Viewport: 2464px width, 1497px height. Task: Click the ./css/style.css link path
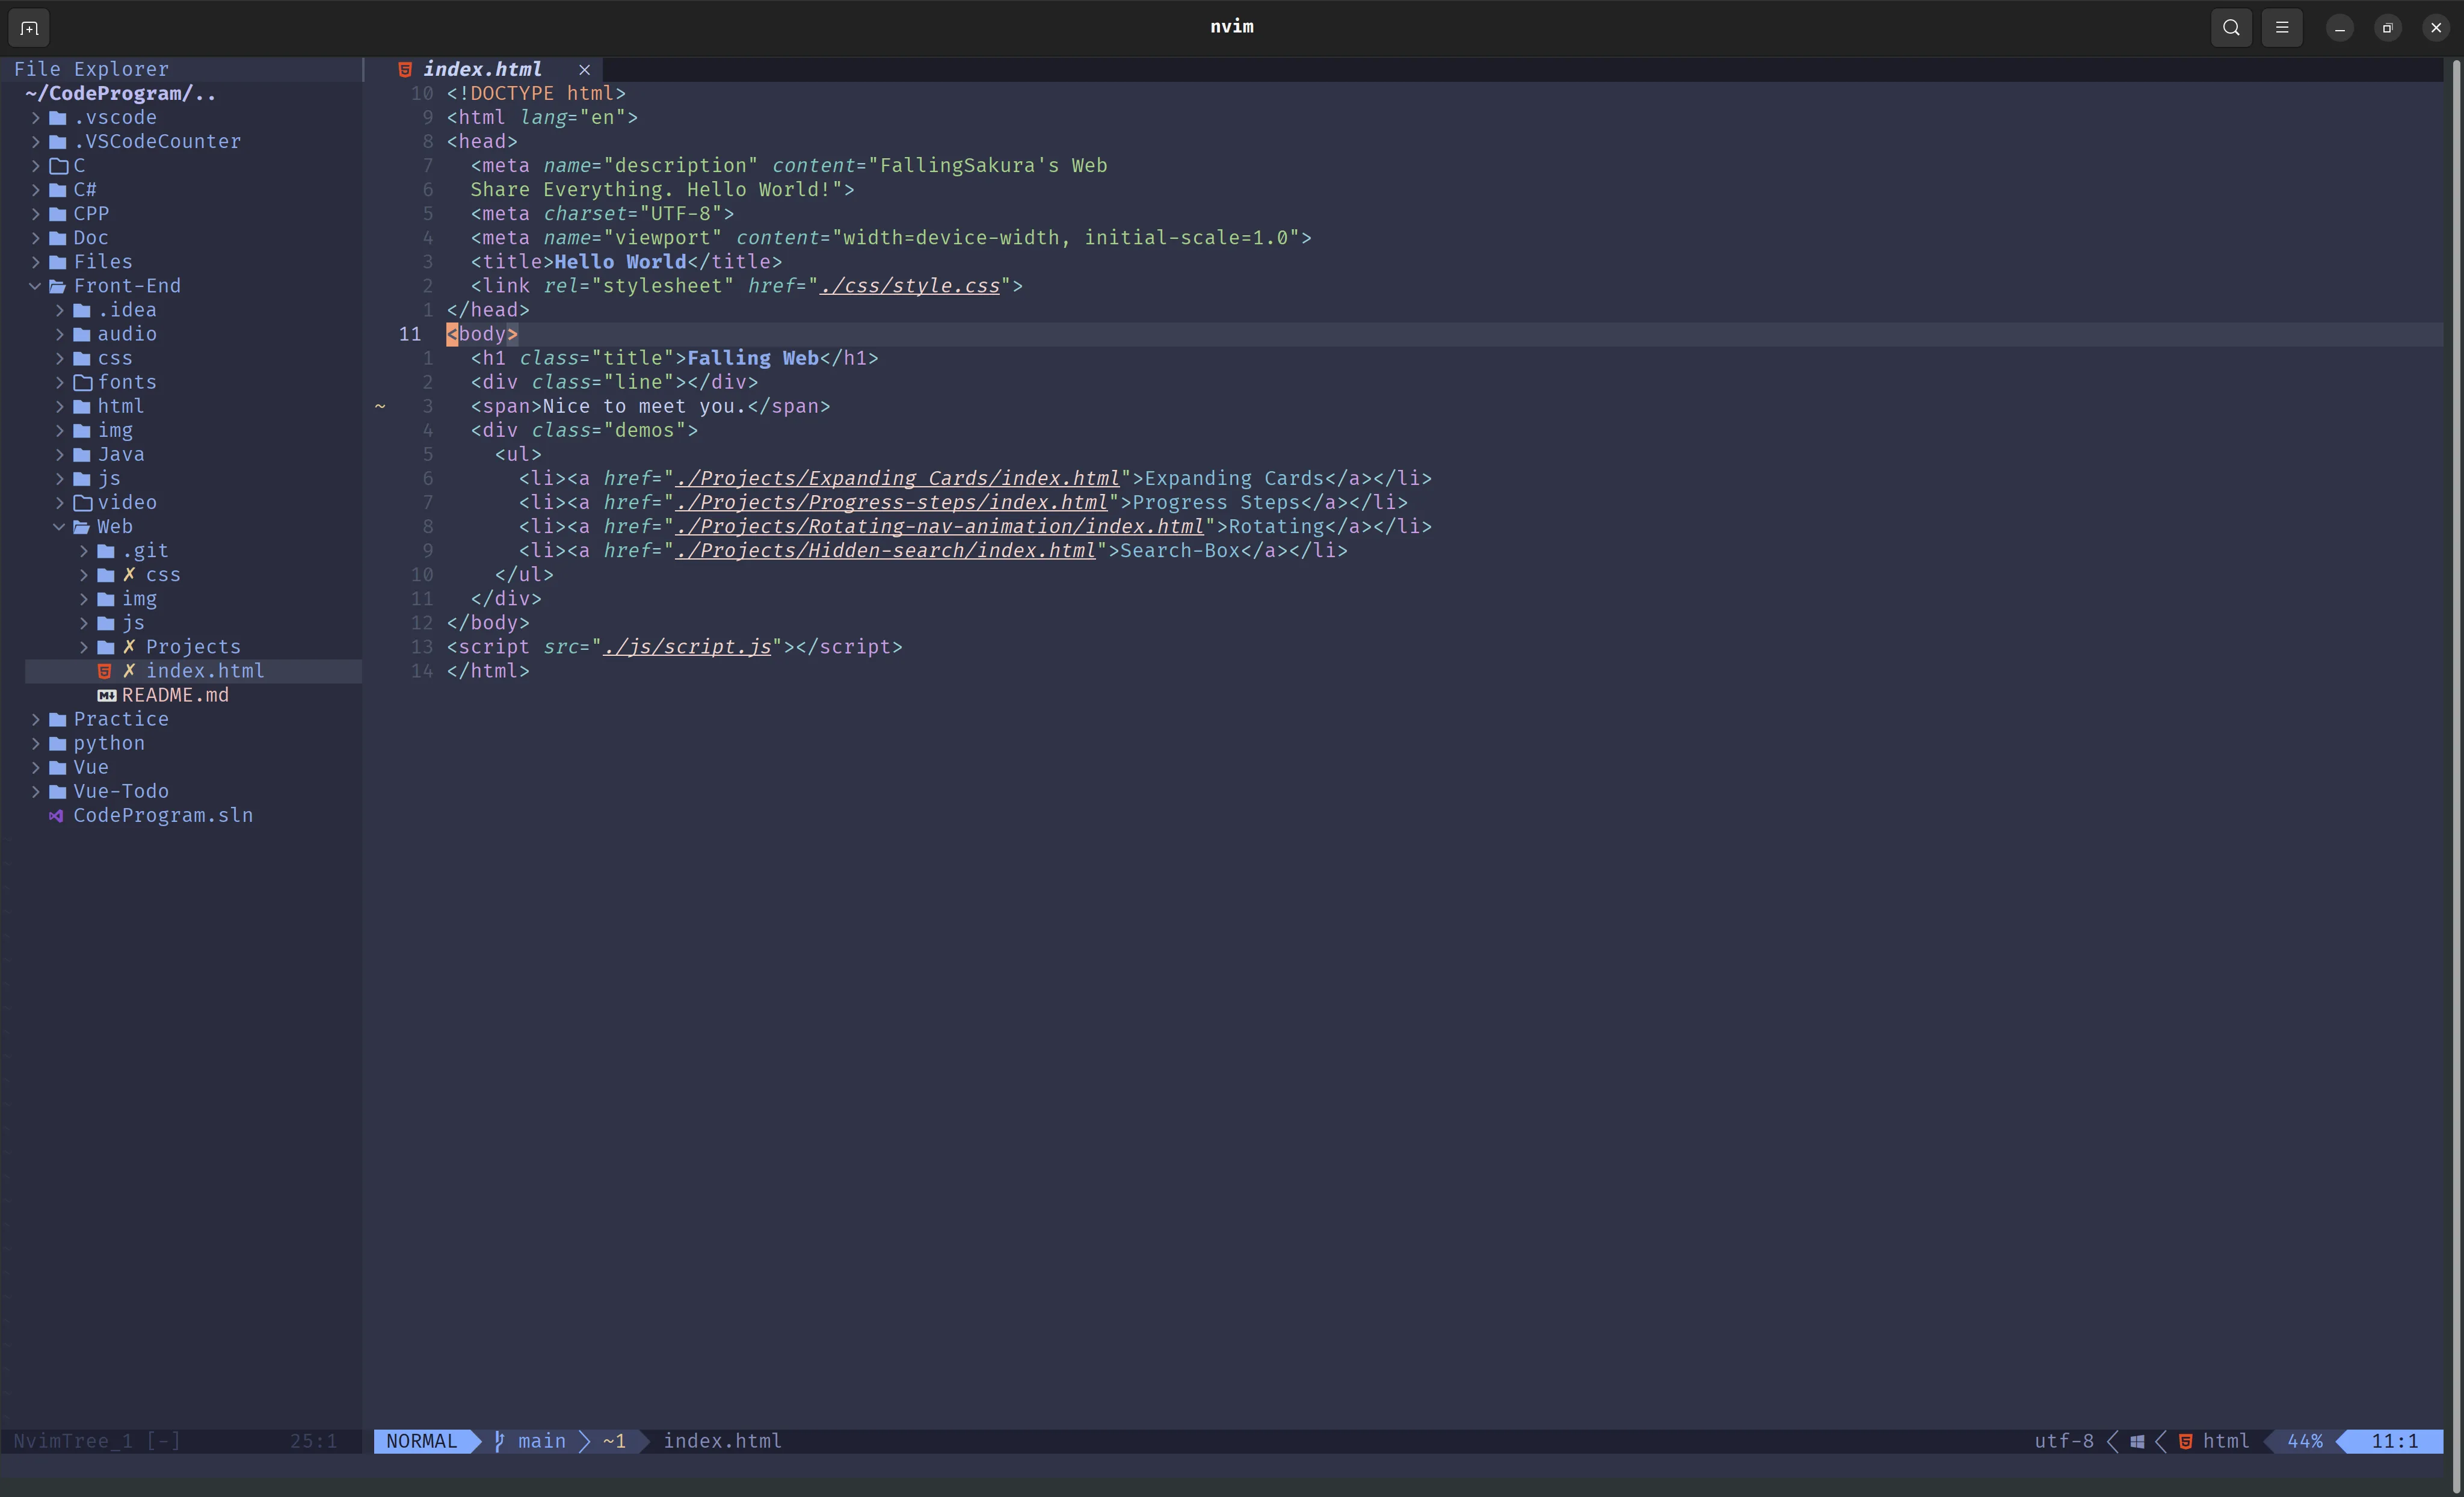click(x=909, y=286)
